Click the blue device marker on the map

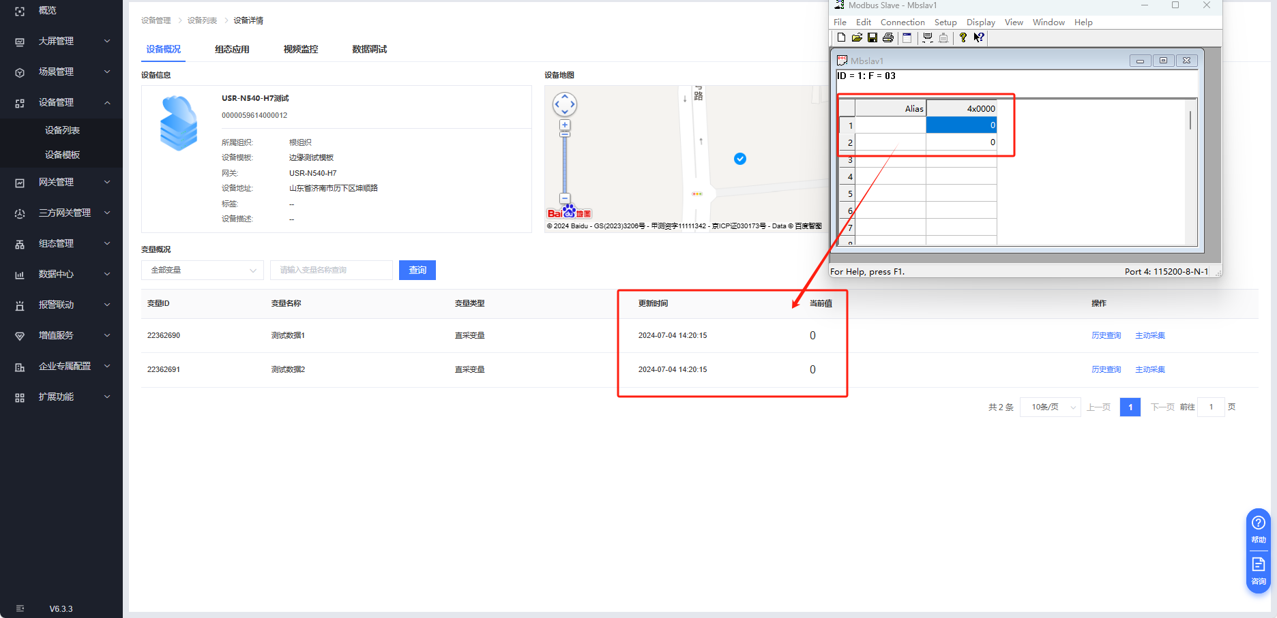(740, 159)
